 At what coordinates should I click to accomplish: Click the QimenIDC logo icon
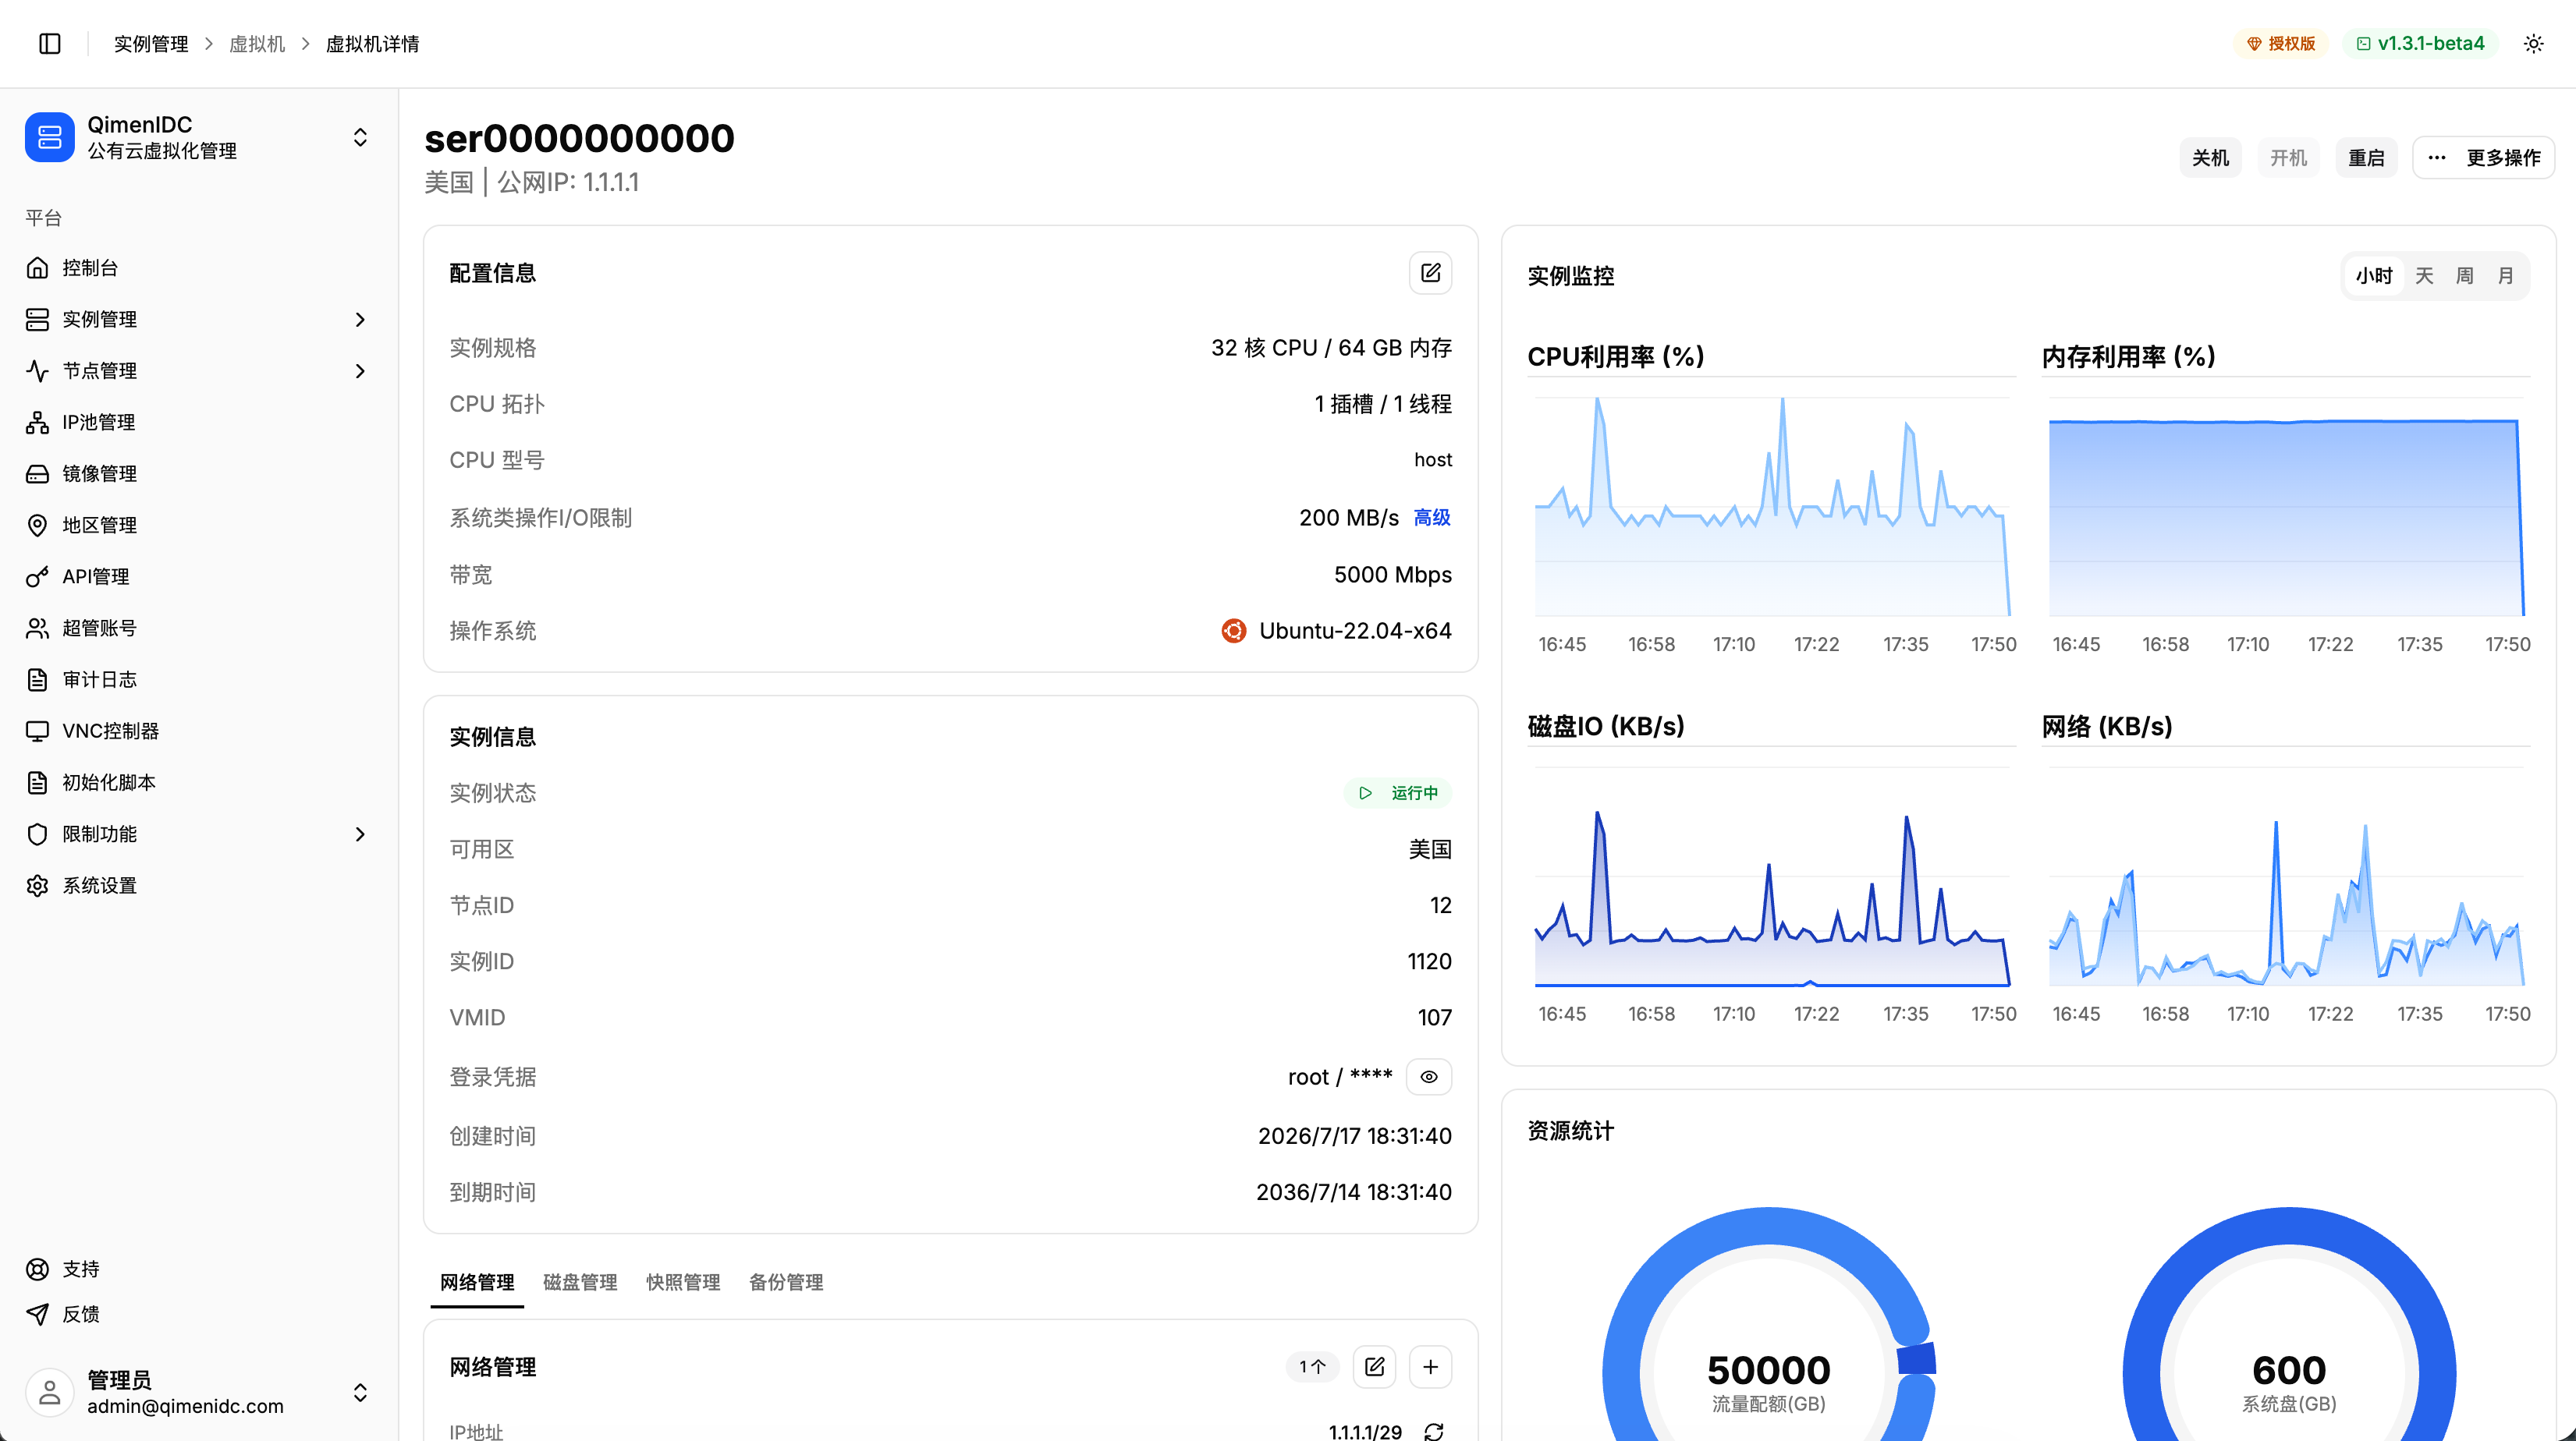[50, 137]
